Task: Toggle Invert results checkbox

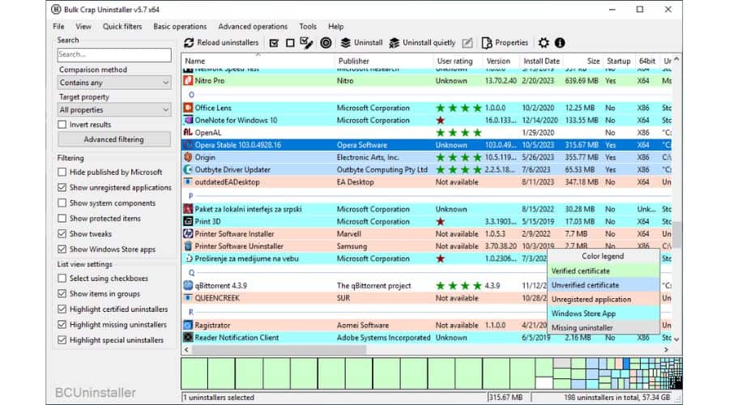Action: click(x=62, y=125)
